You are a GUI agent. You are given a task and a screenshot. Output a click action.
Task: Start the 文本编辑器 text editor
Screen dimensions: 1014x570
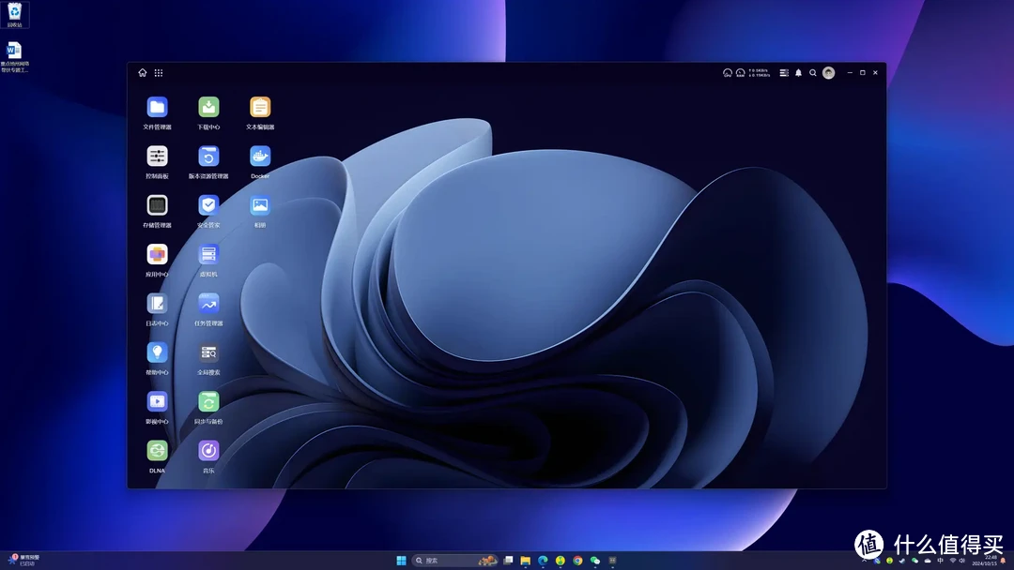[x=259, y=106]
